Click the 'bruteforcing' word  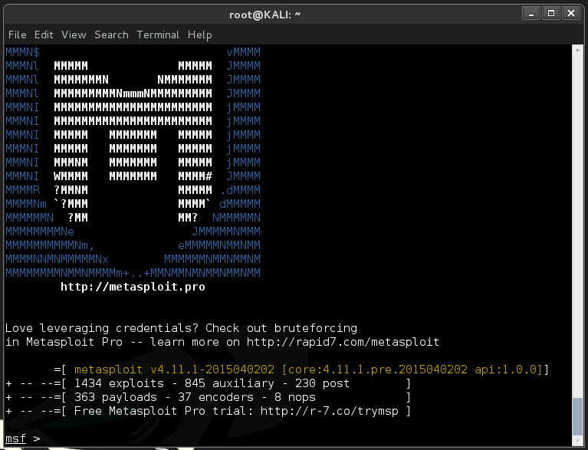click(x=315, y=328)
